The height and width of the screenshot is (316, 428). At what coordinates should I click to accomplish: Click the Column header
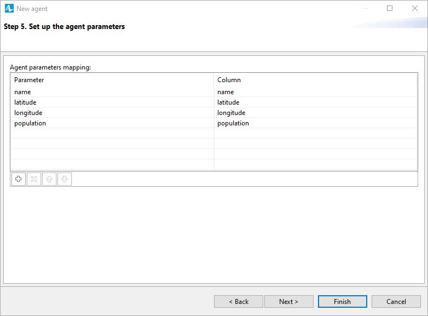[316, 80]
